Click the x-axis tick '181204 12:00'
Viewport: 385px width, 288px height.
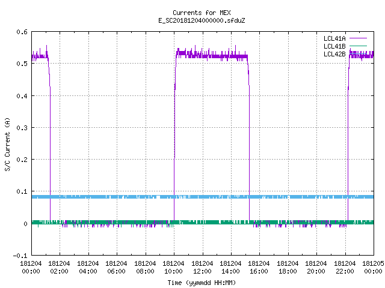(x=202, y=268)
